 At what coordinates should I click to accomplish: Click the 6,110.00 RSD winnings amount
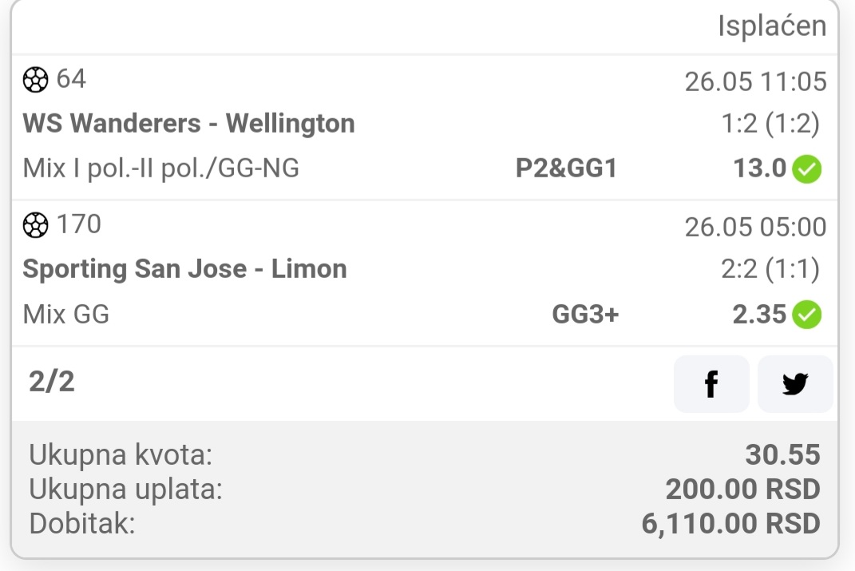click(x=730, y=524)
